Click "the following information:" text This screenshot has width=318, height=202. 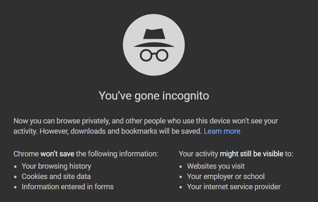(x=117, y=154)
